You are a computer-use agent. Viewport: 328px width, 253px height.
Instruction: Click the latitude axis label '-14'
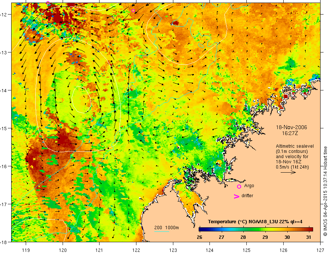click(4, 90)
